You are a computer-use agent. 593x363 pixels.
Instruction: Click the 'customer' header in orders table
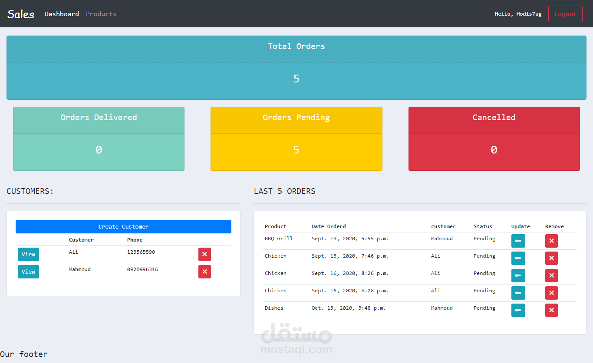pyautogui.click(x=443, y=226)
